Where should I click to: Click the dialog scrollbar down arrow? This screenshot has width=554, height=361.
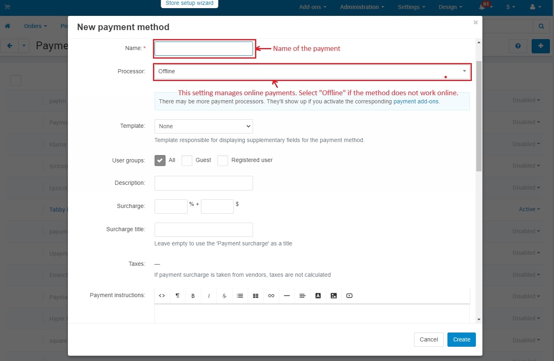(479, 319)
